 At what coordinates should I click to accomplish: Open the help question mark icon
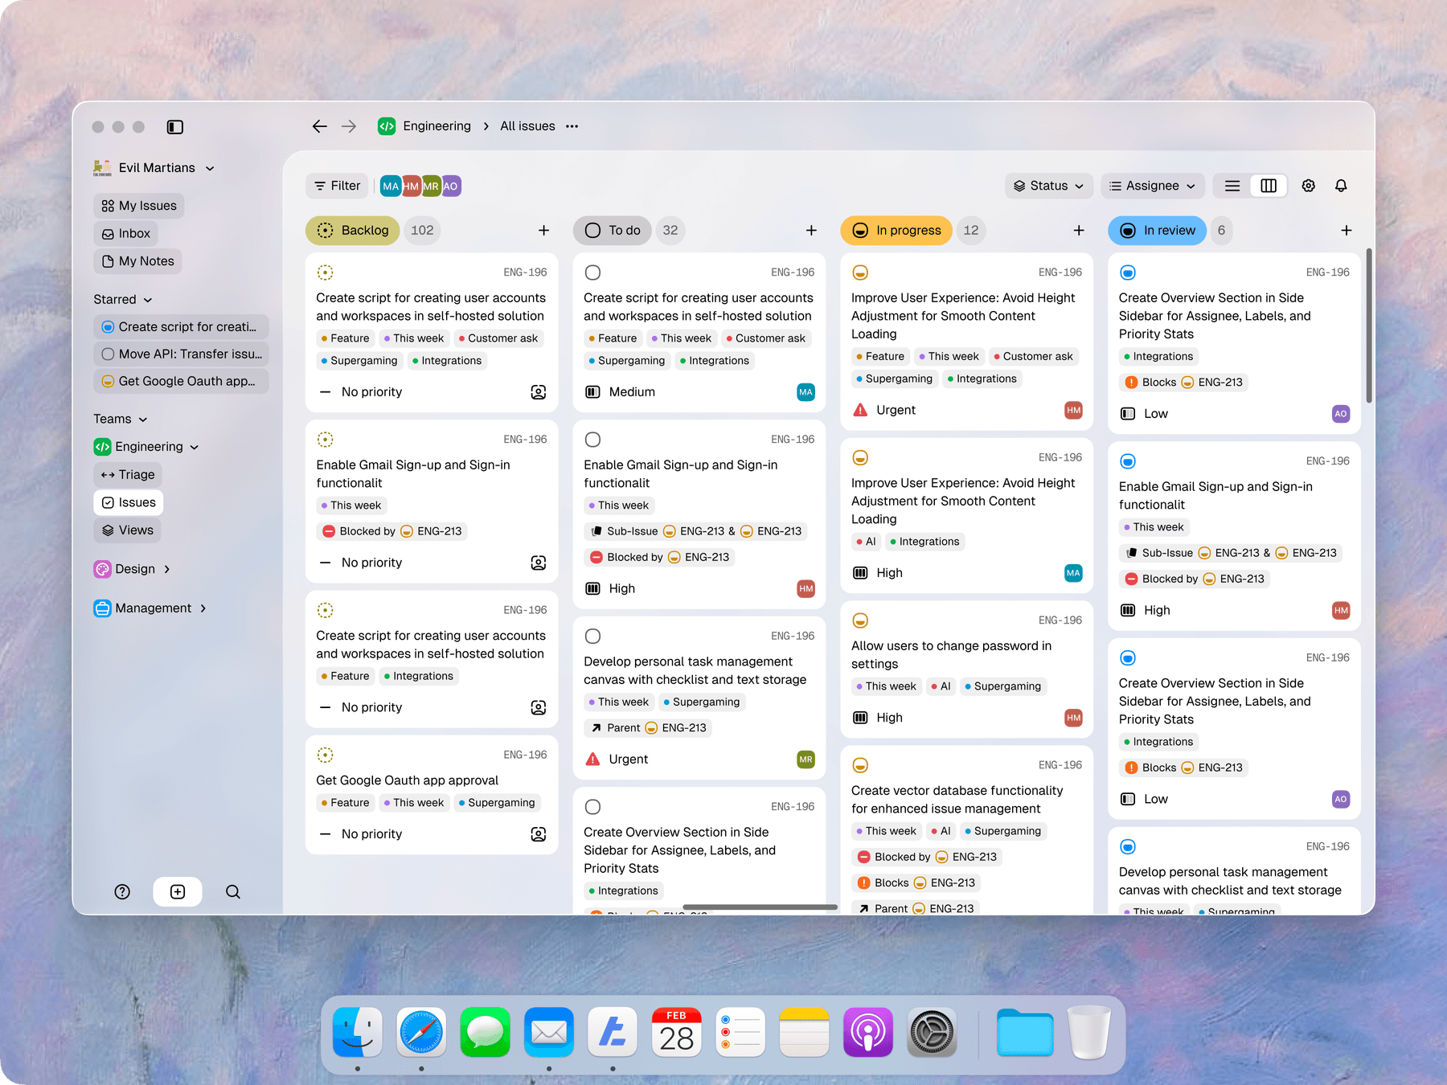click(x=122, y=892)
